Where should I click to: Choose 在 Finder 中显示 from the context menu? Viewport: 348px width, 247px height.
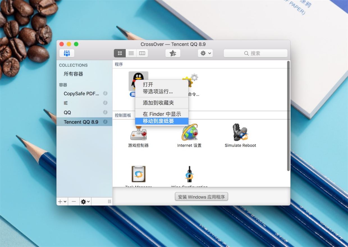point(162,114)
